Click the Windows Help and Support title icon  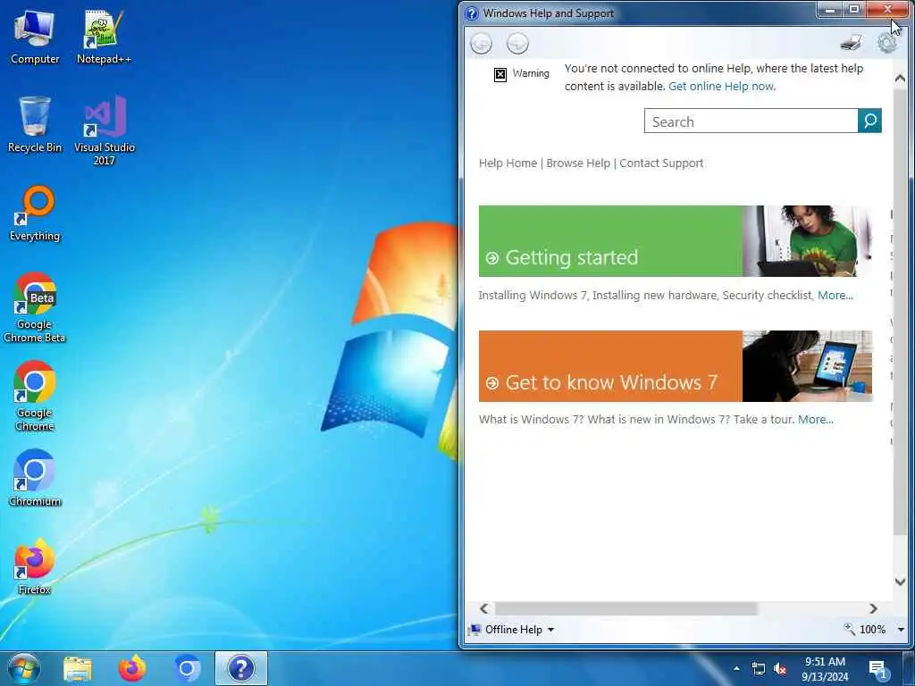pos(472,13)
